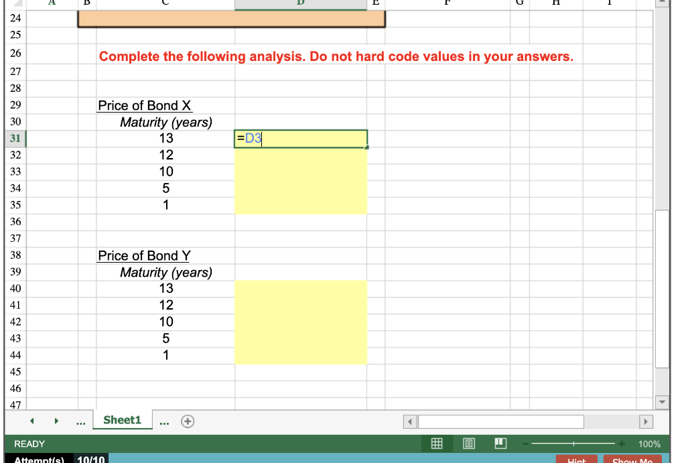Select cell D31 containing the formula
Screen dimensions: 686x463
(300, 138)
